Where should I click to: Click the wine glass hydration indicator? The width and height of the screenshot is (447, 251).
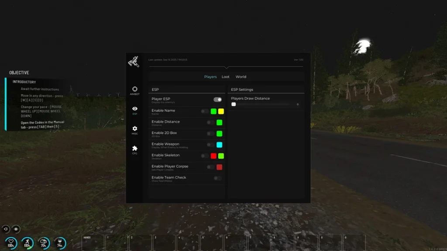point(59,243)
